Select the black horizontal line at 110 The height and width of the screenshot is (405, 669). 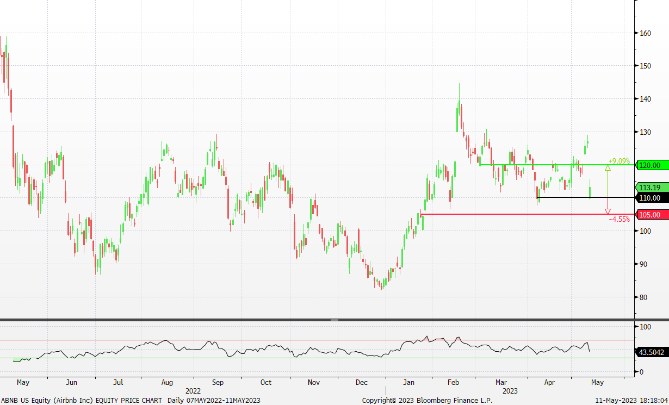point(586,197)
